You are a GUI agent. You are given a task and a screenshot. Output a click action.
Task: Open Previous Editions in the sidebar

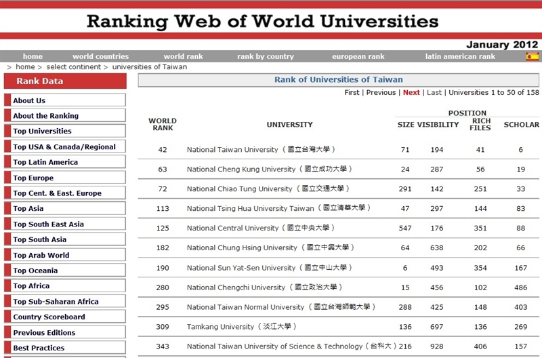coord(44,333)
